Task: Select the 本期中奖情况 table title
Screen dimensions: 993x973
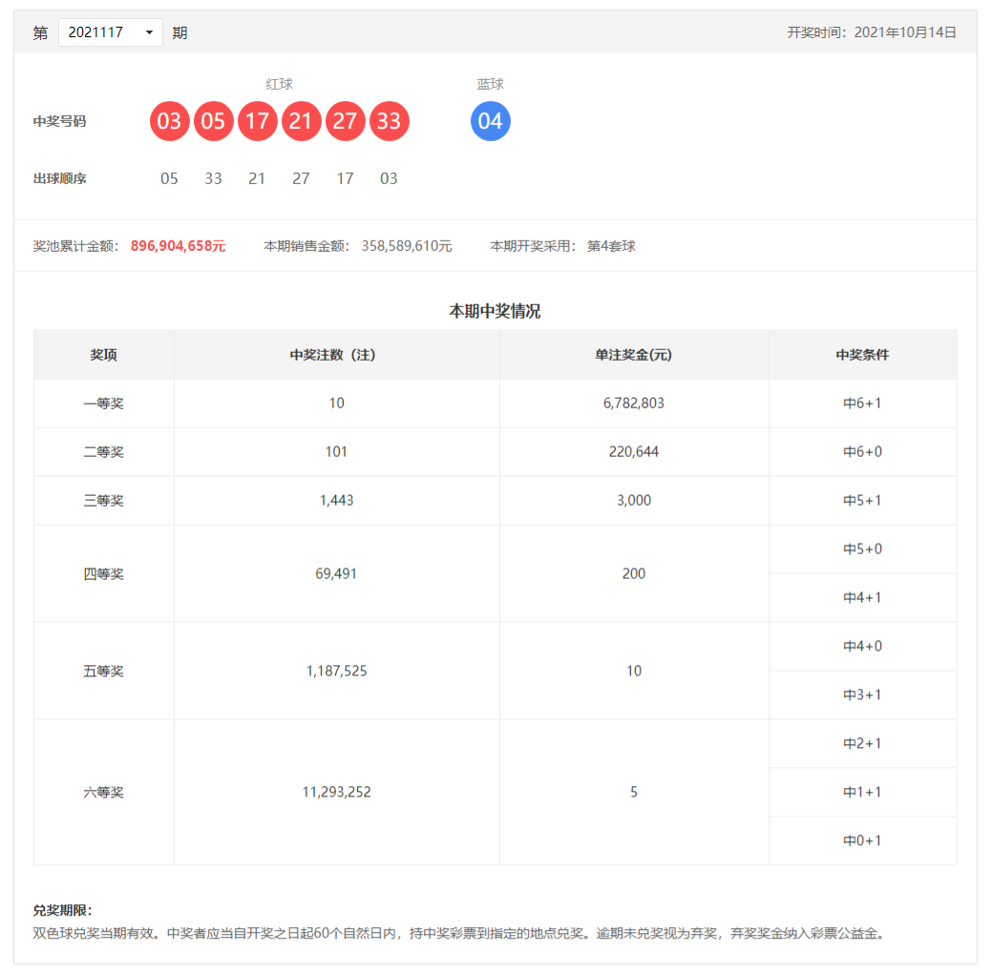Action: (x=496, y=310)
